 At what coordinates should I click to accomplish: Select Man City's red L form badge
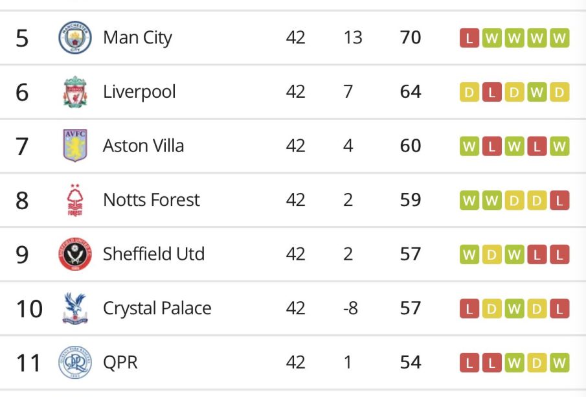coord(469,38)
